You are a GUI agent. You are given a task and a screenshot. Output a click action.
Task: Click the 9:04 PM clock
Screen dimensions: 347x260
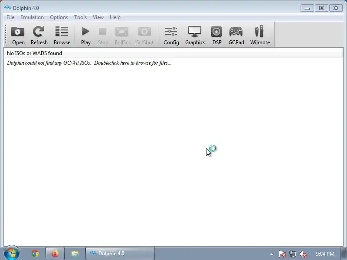[325, 254]
